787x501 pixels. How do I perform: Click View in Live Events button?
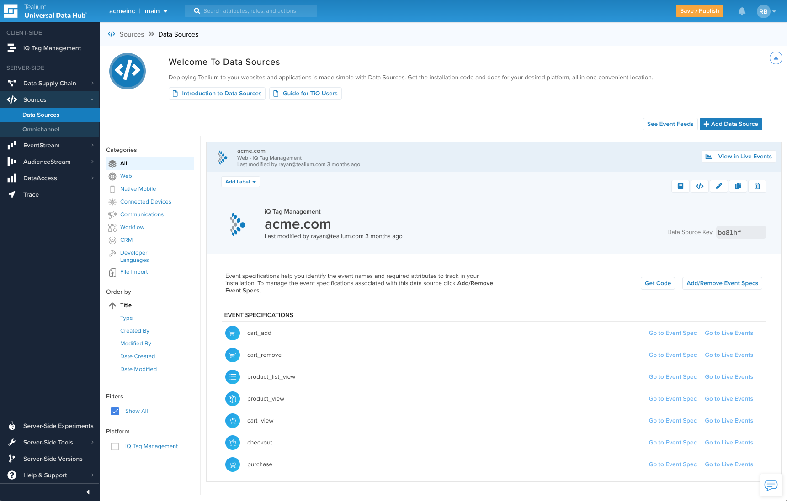(739, 157)
